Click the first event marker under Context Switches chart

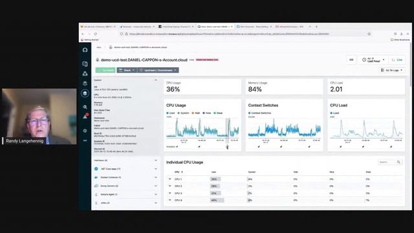[259, 147]
